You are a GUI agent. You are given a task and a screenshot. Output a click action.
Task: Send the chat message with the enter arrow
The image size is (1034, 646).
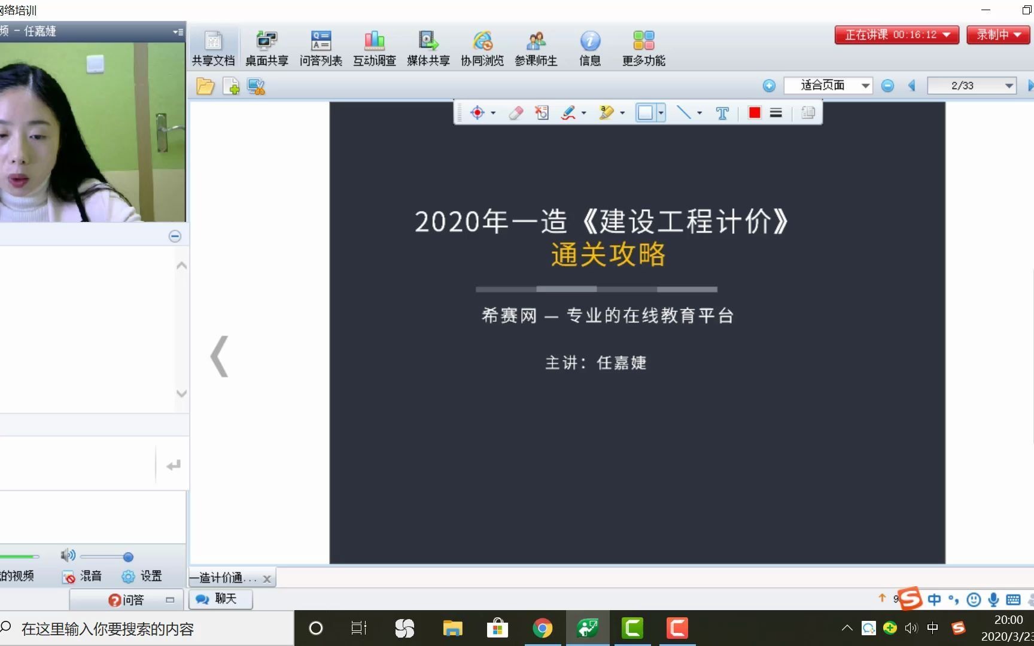point(173,465)
